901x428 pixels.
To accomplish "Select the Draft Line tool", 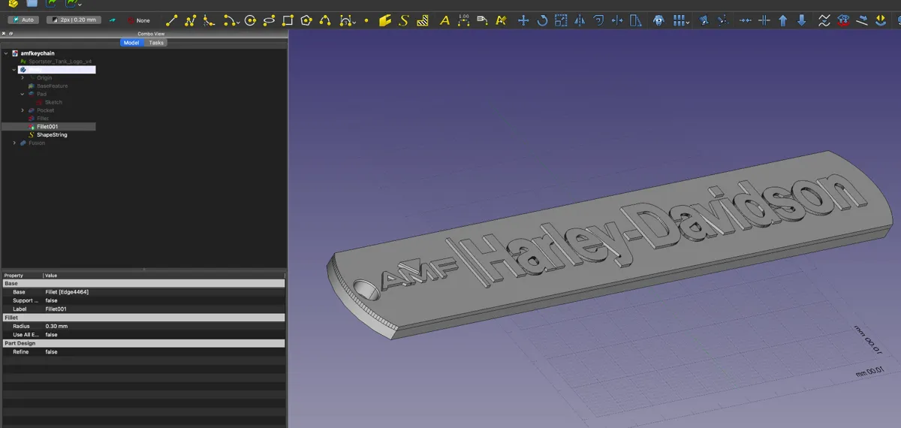I will point(171,21).
